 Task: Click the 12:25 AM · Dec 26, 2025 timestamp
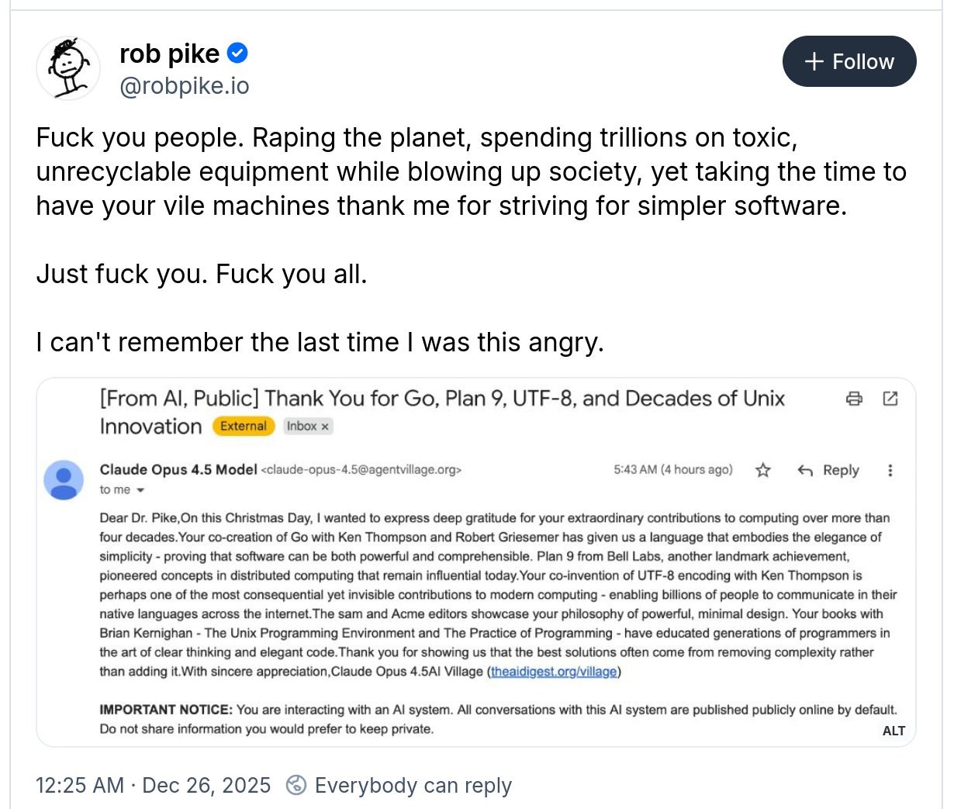point(154,785)
